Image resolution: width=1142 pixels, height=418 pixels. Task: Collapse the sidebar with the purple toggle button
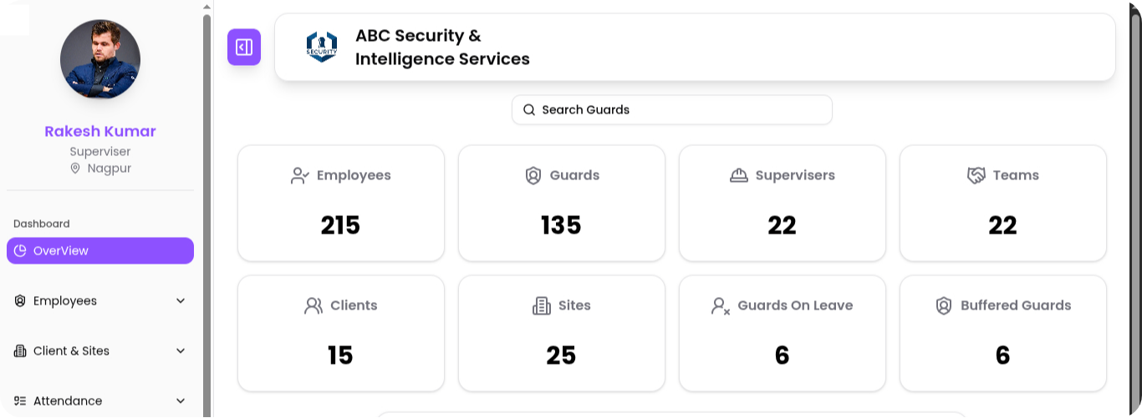pyautogui.click(x=244, y=47)
